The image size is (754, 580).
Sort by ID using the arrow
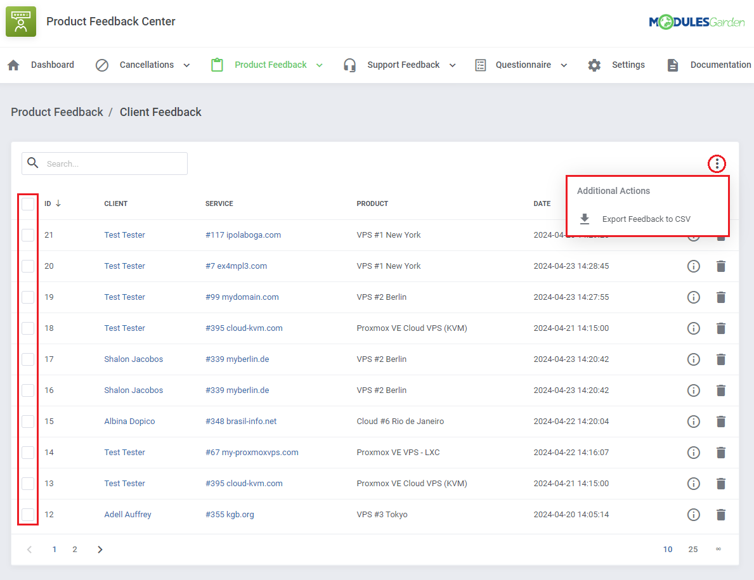pyautogui.click(x=58, y=203)
